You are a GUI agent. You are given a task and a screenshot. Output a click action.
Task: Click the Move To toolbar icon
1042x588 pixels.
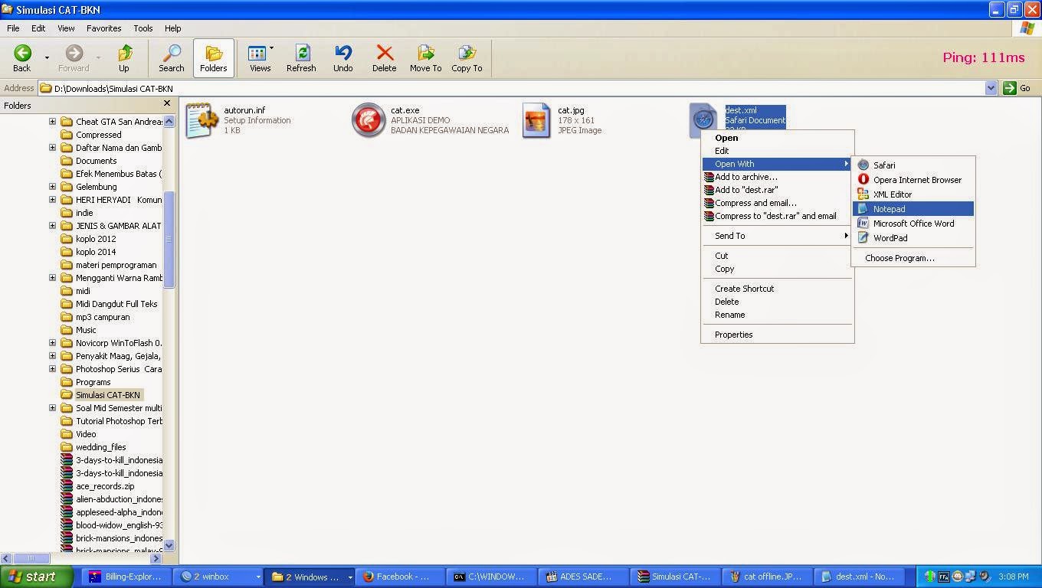[425, 58]
